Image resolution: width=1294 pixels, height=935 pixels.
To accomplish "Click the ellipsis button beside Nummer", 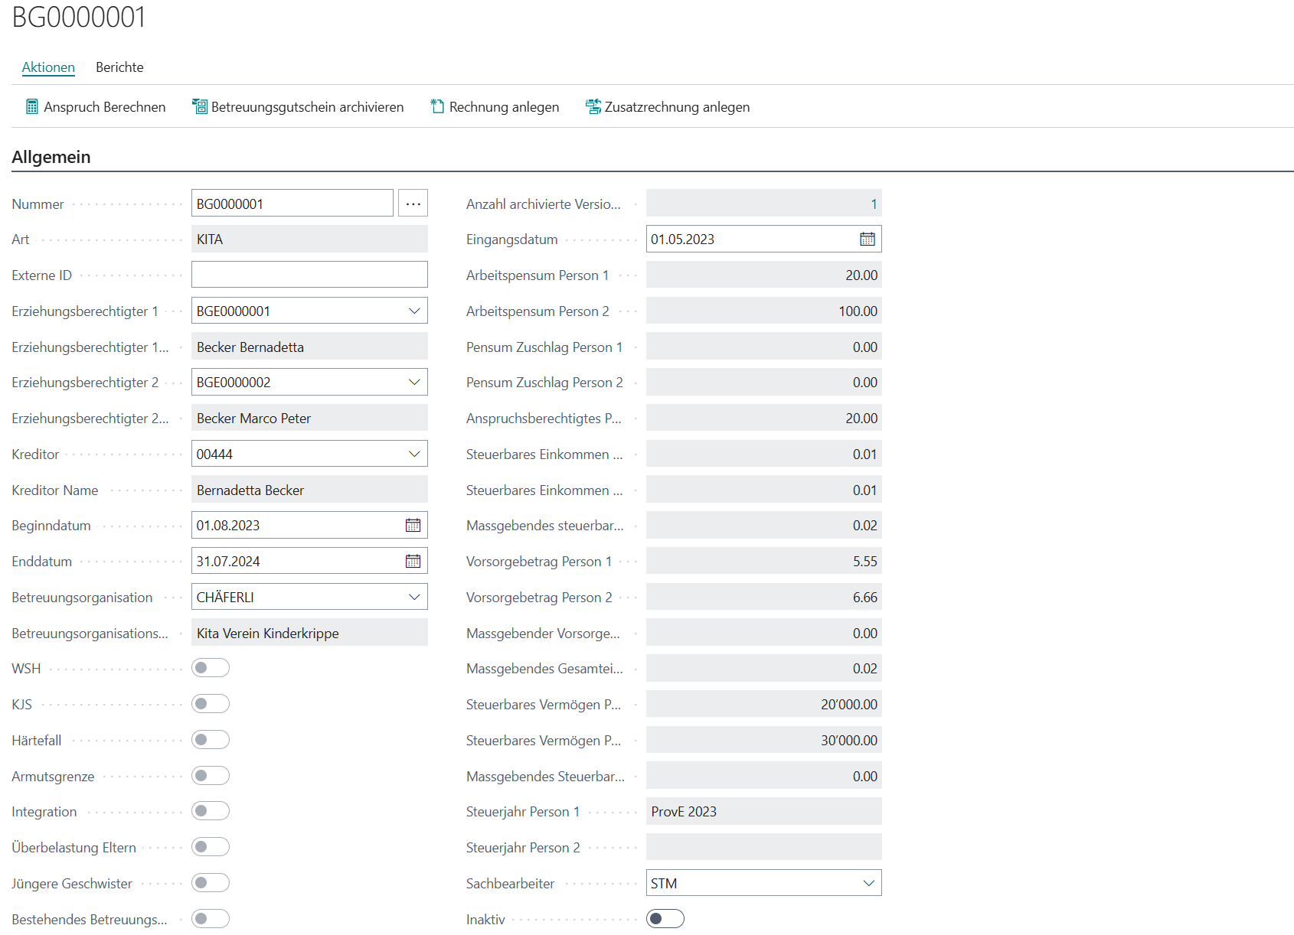I will (413, 204).
